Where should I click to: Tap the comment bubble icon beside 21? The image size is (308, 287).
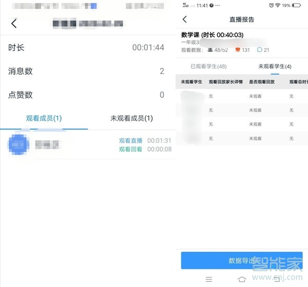259,50
